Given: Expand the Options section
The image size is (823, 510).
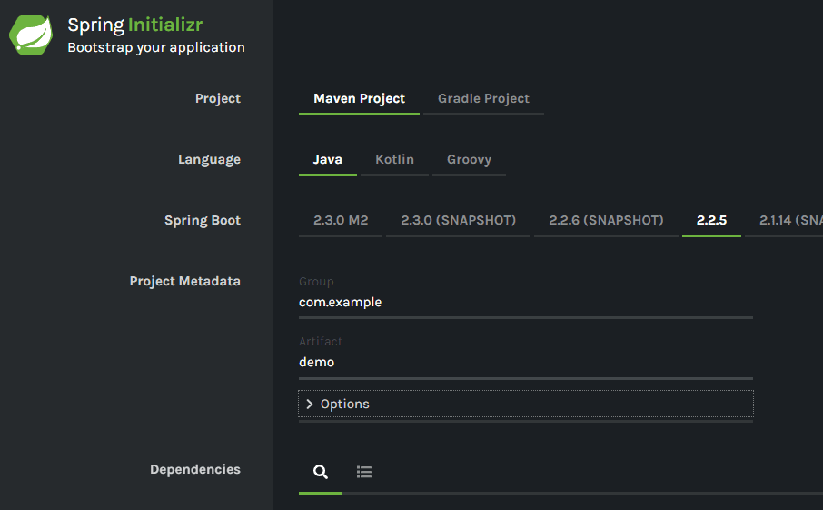Looking at the screenshot, I should click(x=345, y=404).
